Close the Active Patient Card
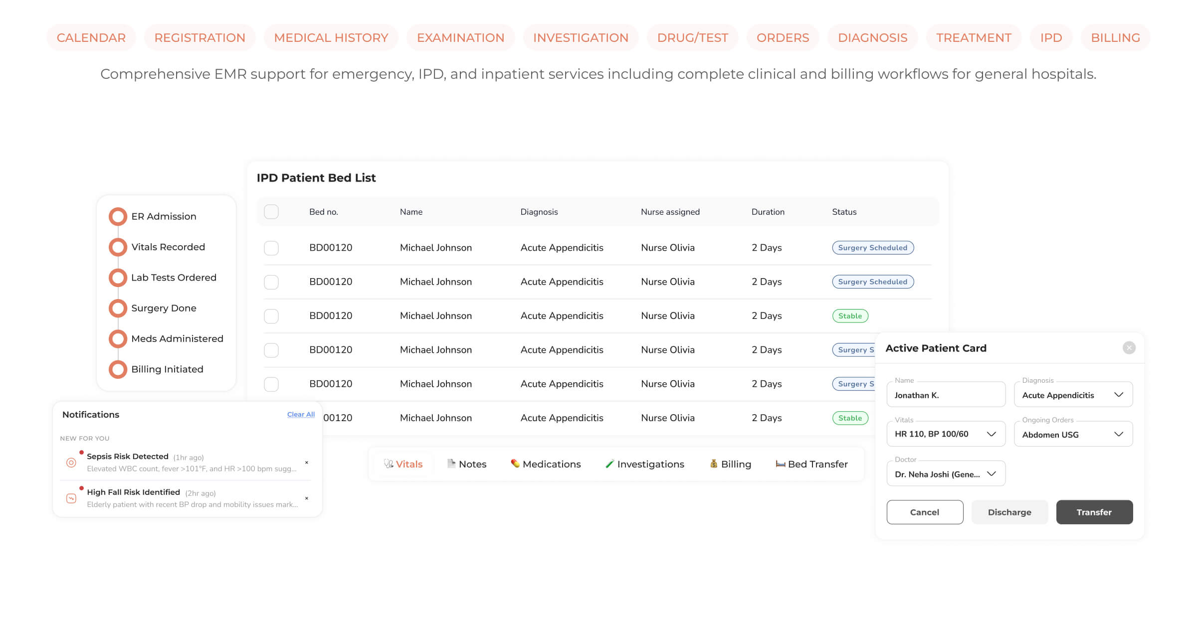Screen dimensions: 1197x617 pos(1129,348)
